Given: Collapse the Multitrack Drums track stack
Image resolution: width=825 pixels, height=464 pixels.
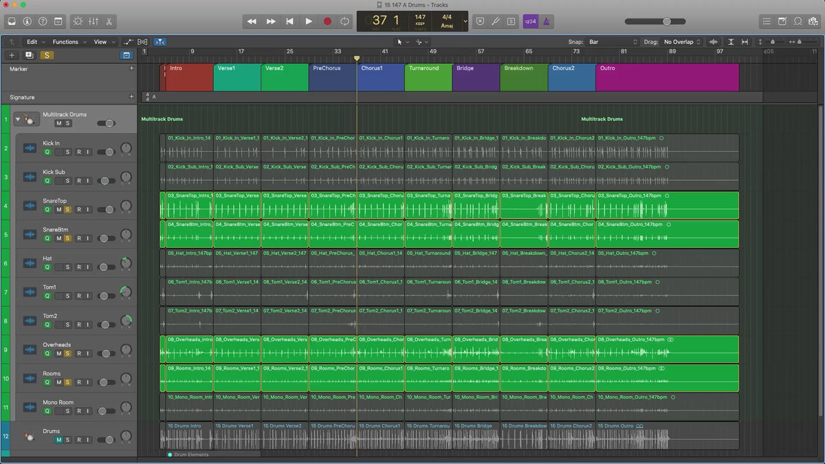Looking at the screenshot, I should [x=19, y=120].
